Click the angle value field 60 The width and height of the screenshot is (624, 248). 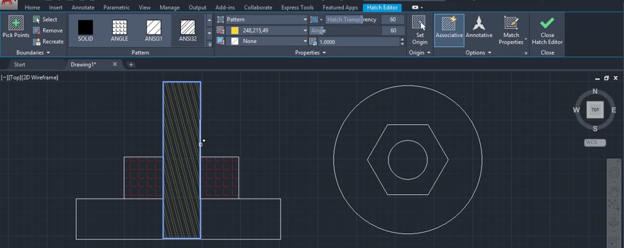click(393, 30)
